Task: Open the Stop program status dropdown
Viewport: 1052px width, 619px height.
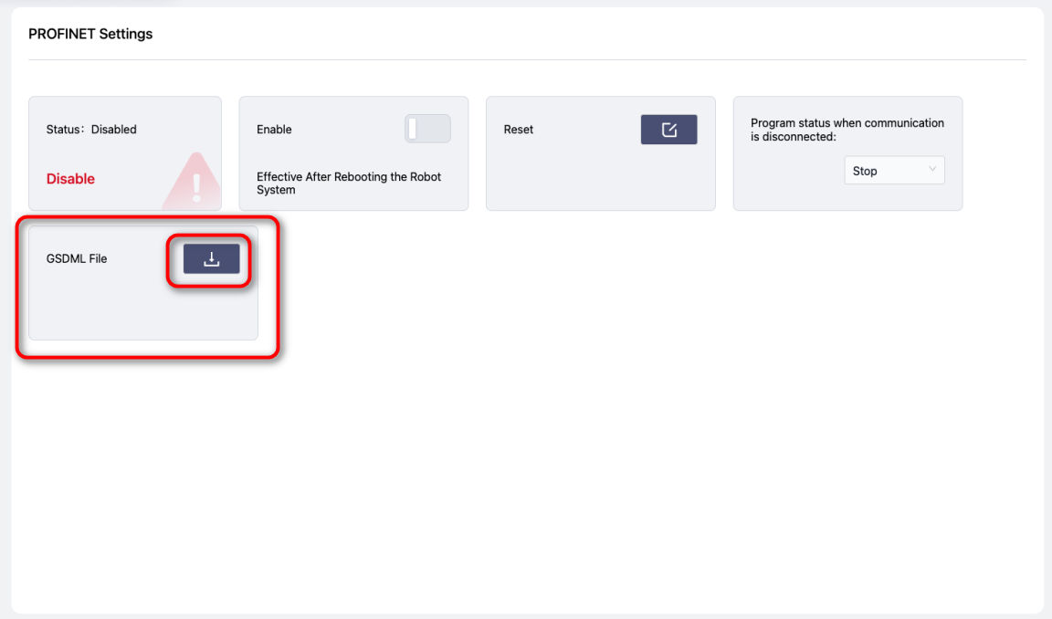Action: (x=893, y=171)
